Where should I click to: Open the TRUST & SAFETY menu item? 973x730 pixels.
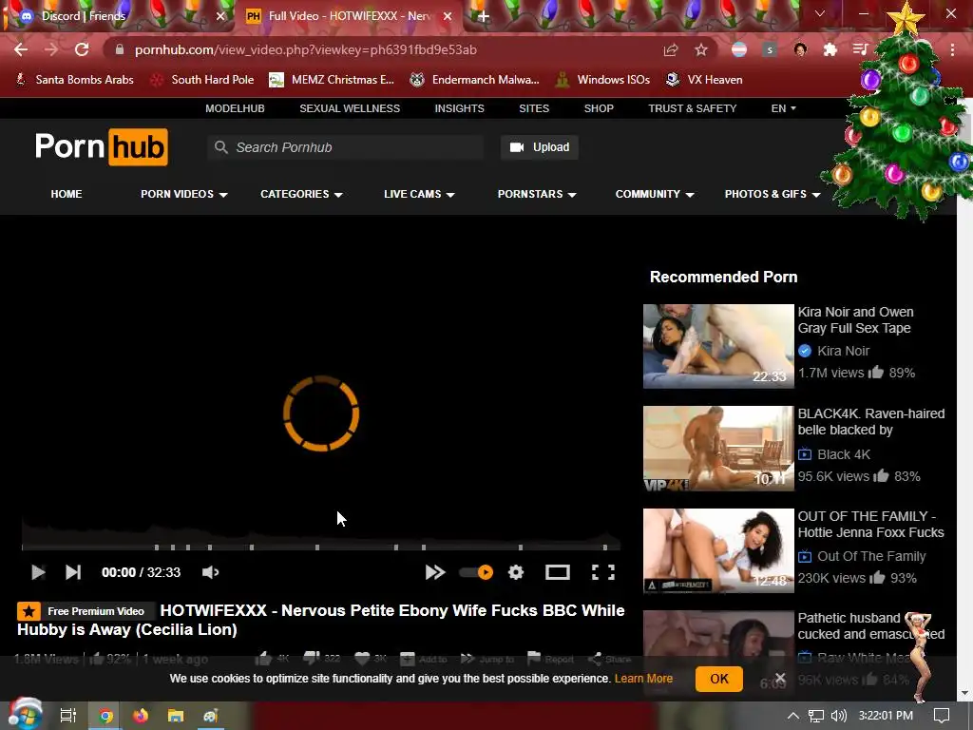coord(693,108)
